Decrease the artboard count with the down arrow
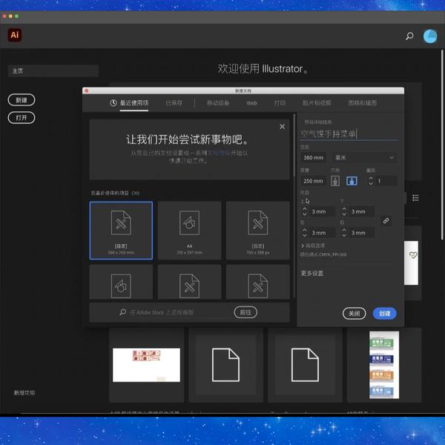Viewport: 445px width, 445px height. click(x=371, y=183)
